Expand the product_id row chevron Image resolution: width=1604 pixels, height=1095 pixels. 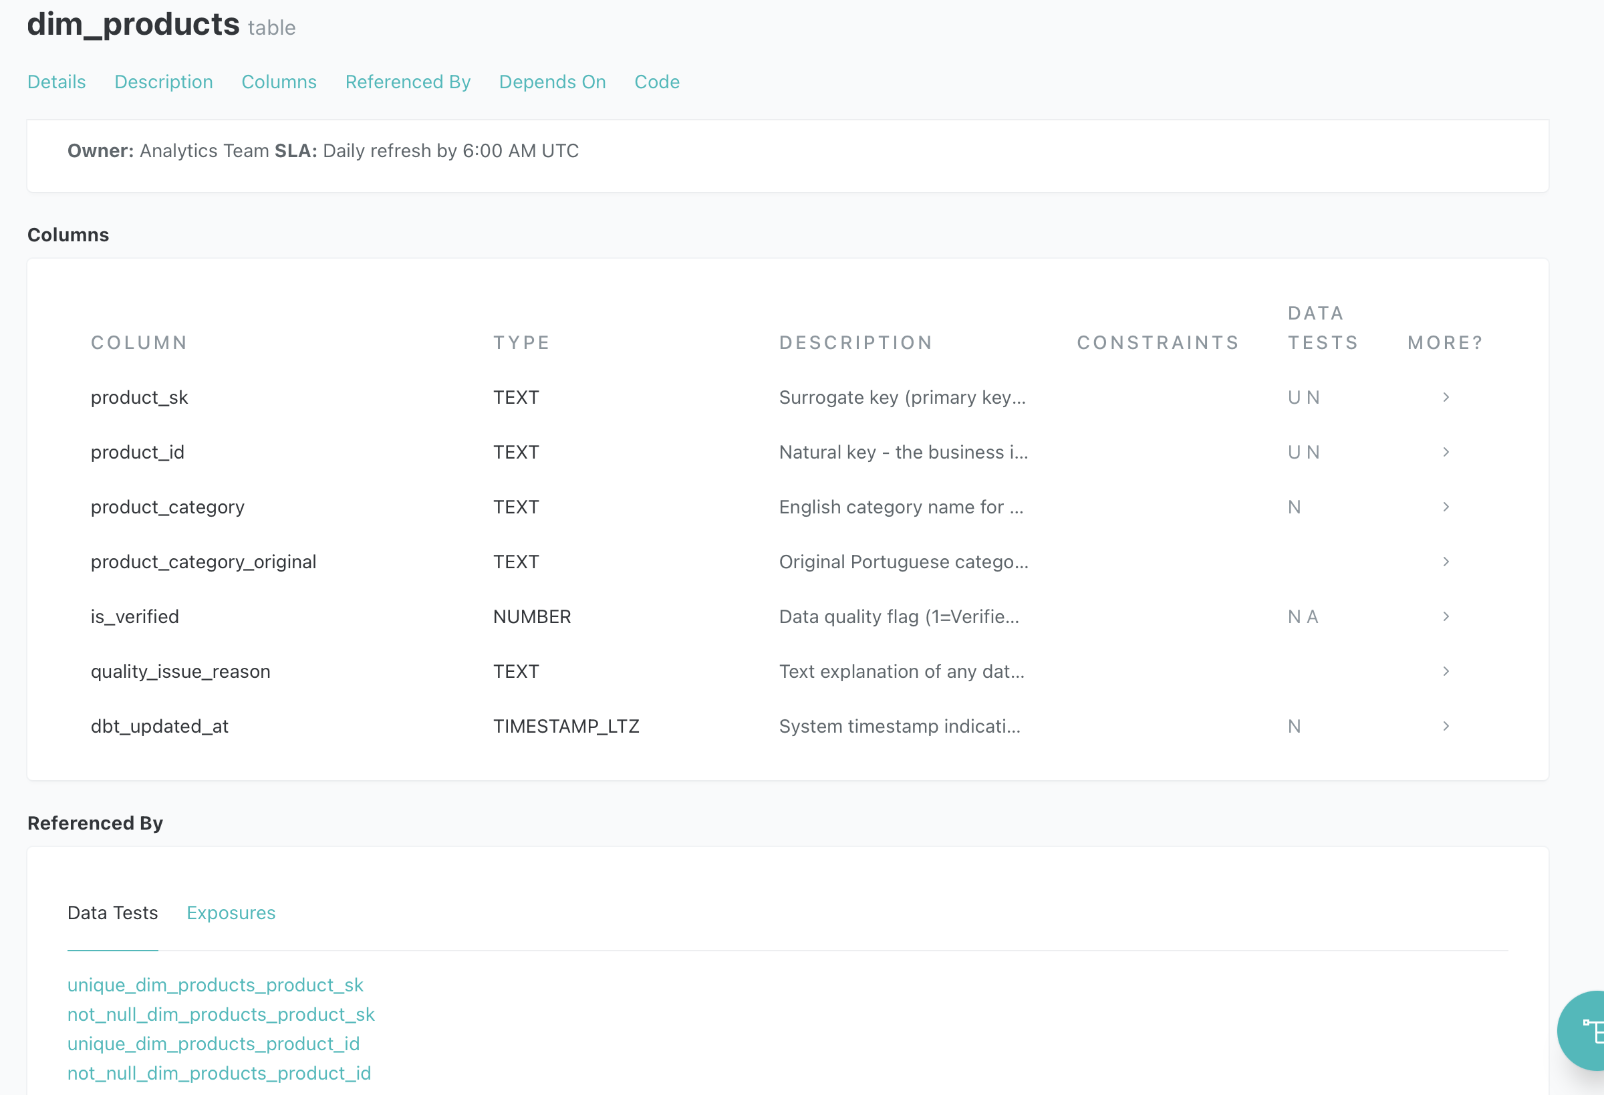point(1445,451)
